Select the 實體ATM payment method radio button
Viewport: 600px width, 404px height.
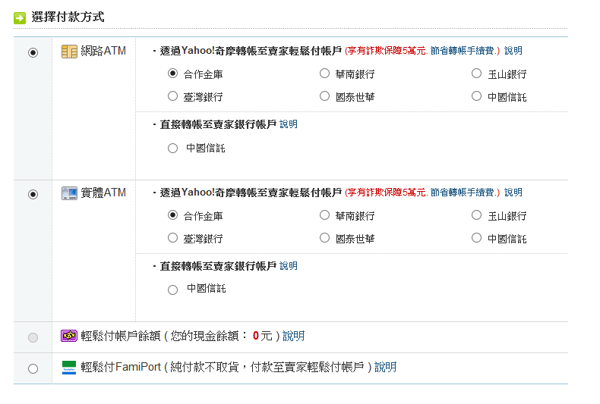[33, 194]
